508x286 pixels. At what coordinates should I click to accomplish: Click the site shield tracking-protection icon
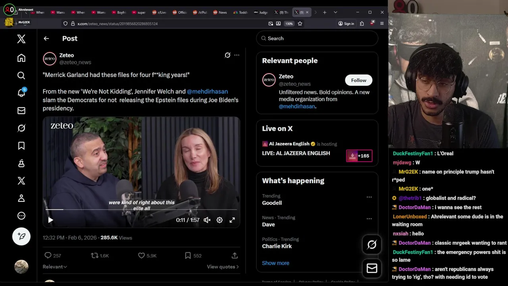pos(65,24)
